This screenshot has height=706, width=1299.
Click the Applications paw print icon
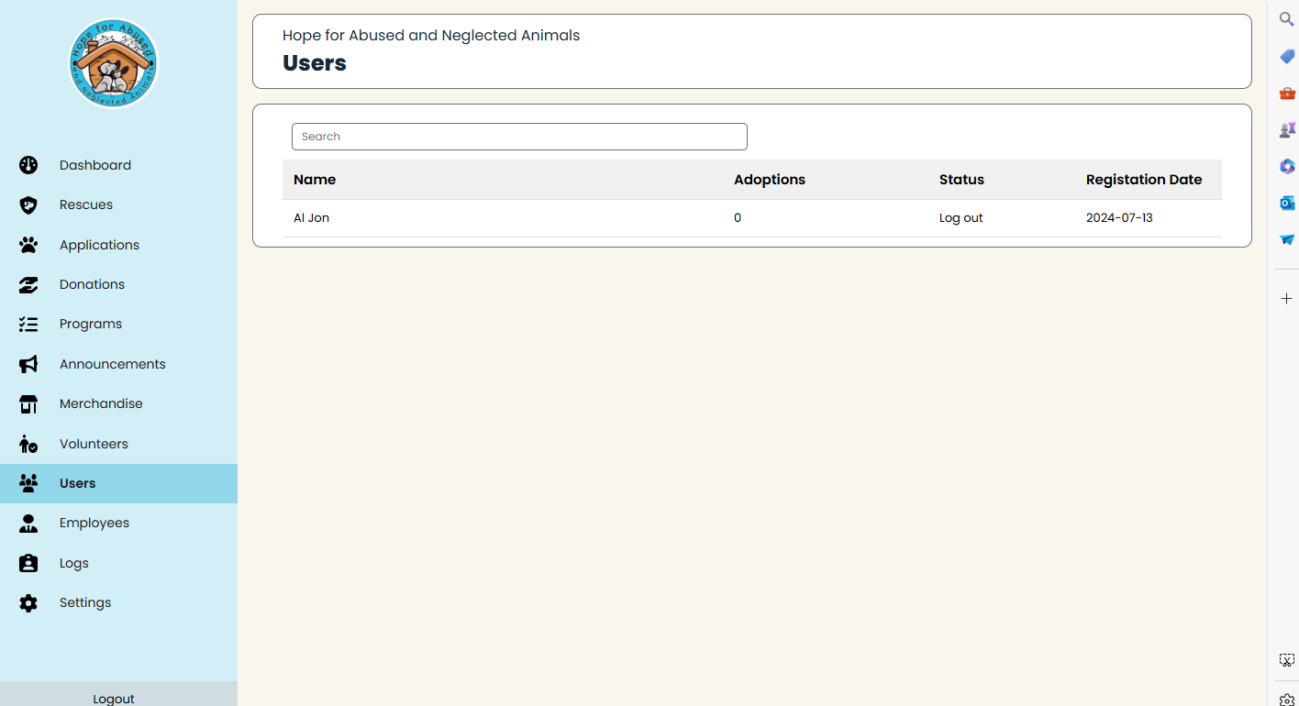28,245
